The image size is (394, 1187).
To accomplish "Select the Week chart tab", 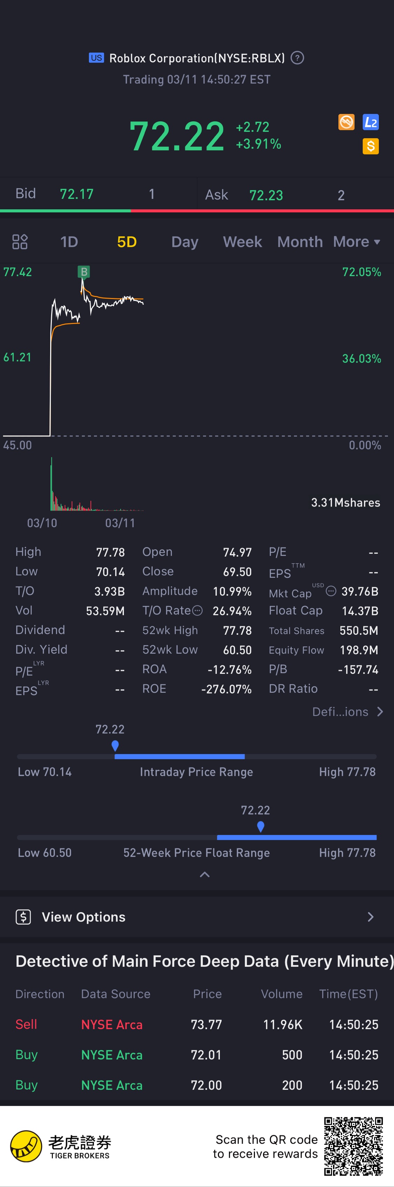I will click(243, 242).
